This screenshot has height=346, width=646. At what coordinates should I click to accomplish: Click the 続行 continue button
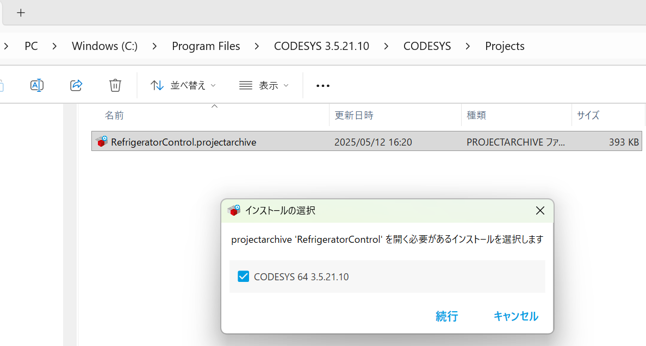pos(446,316)
